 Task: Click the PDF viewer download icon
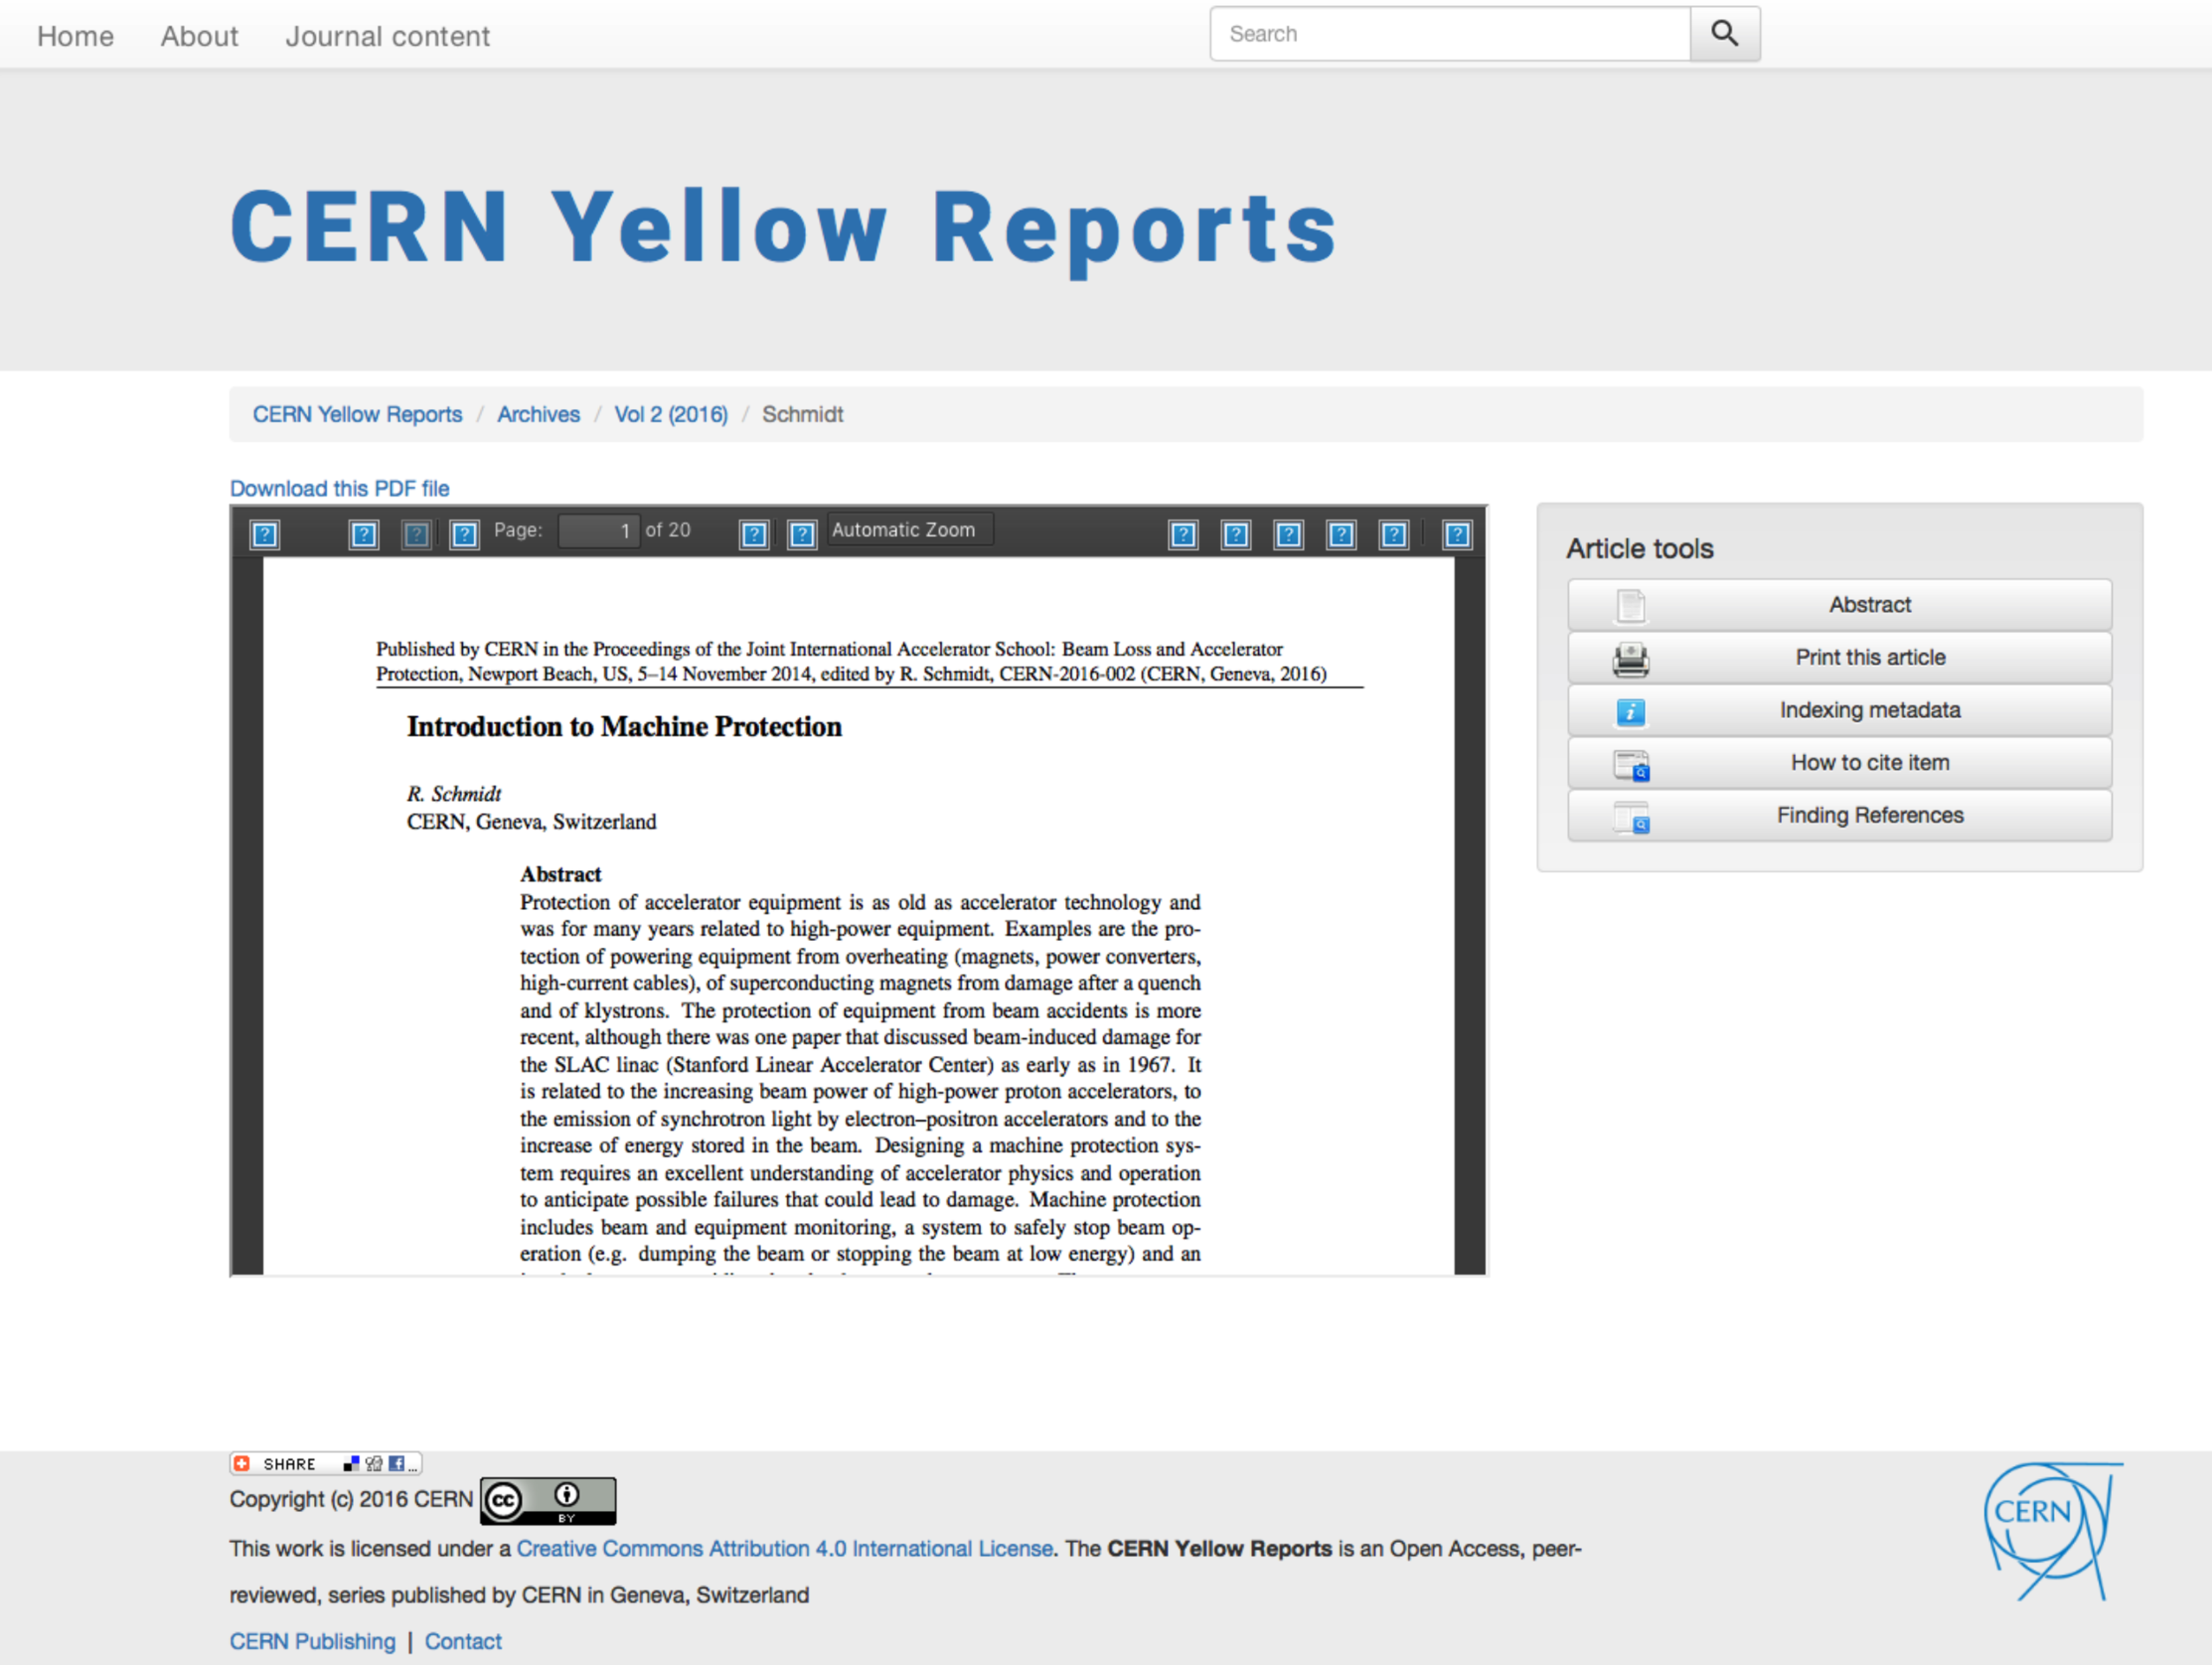point(1341,535)
